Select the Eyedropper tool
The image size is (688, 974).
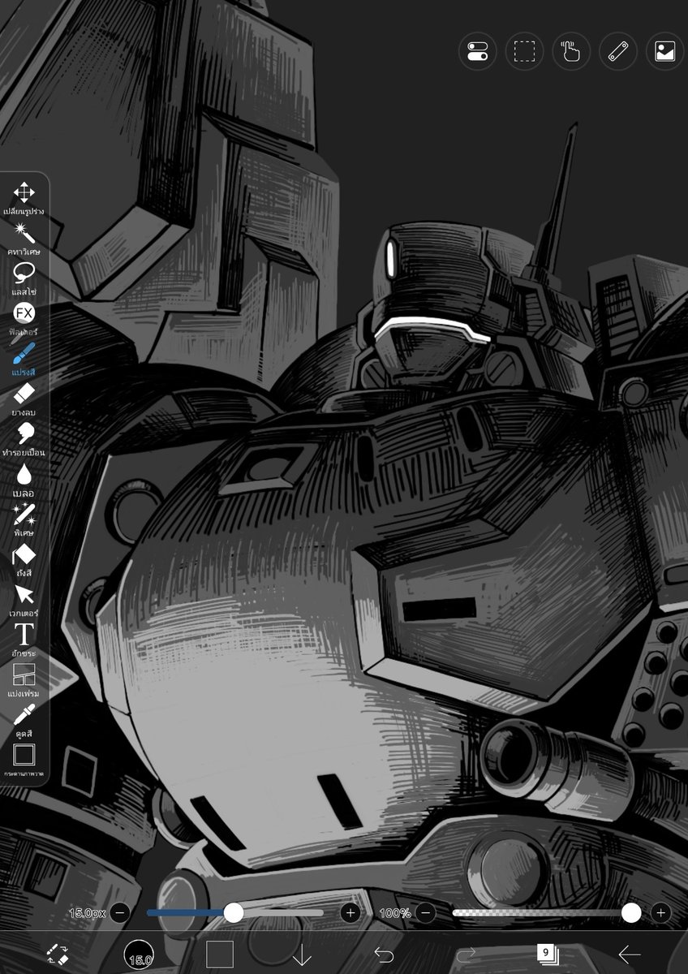tap(24, 721)
